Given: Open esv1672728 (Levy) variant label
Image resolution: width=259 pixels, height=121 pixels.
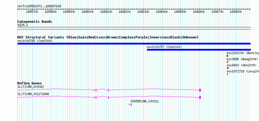Looking at the screenshot, I should pyautogui.click(x=243, y=71).
